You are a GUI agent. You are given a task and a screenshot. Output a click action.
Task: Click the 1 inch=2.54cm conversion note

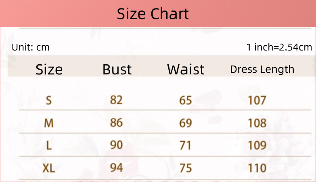(279, 47)
